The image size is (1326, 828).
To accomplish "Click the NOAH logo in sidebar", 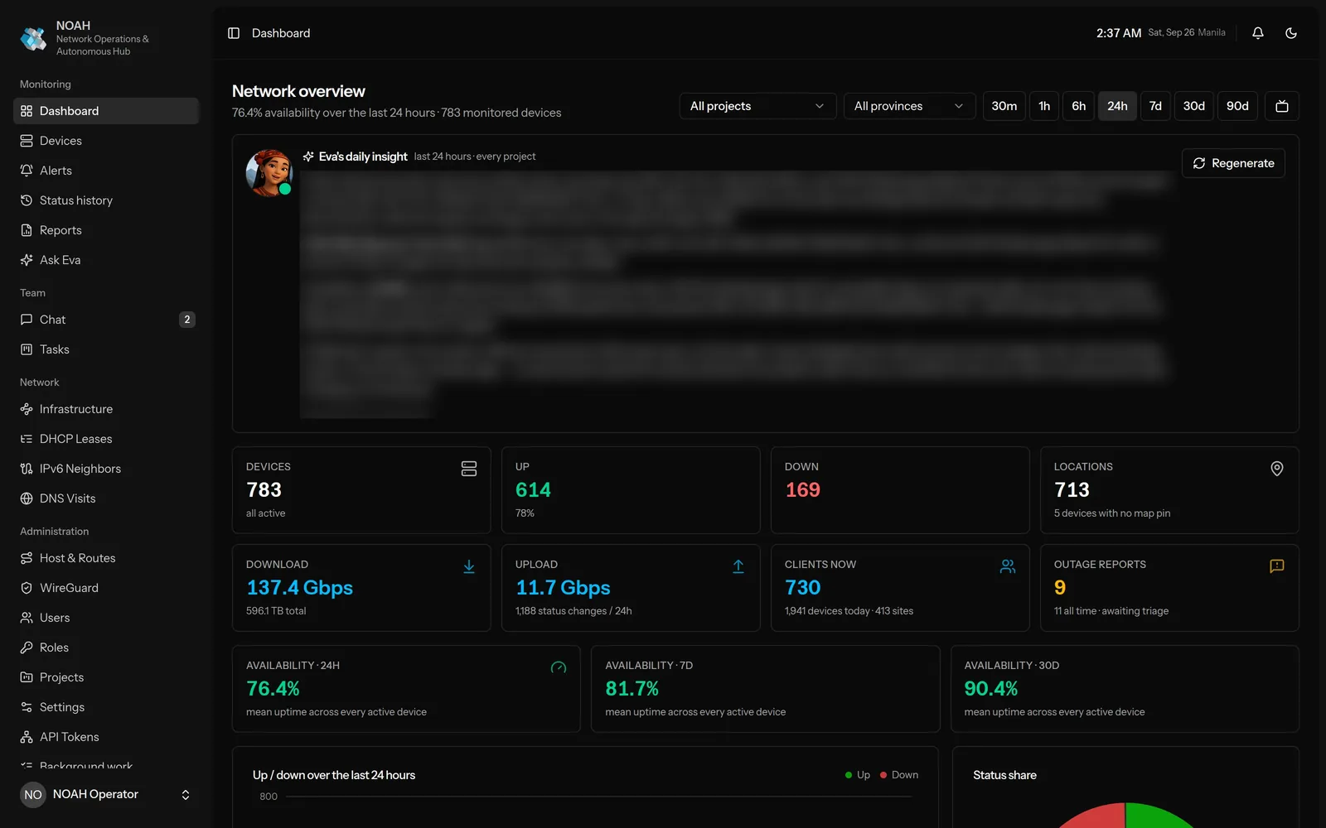I will point(34,38).
